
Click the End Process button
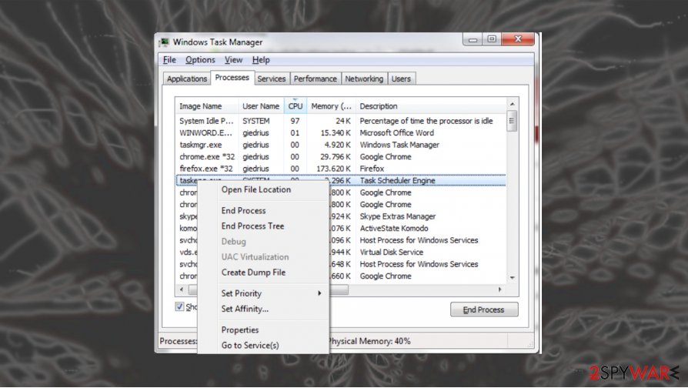[484, 309]
